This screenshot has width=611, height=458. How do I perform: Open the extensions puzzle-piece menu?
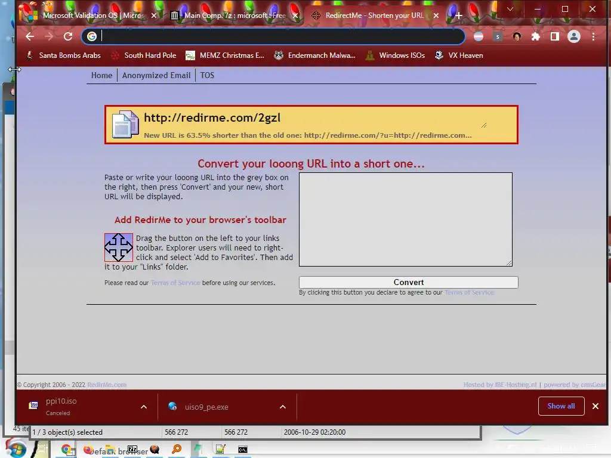535,36
